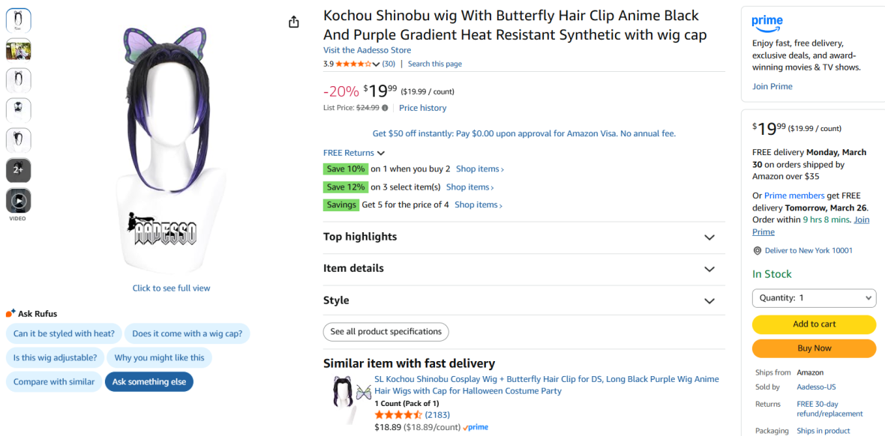885x436 pixels.
Task: Ask Rufus "Can it be styled with heat?"
Action: point(64,334)
